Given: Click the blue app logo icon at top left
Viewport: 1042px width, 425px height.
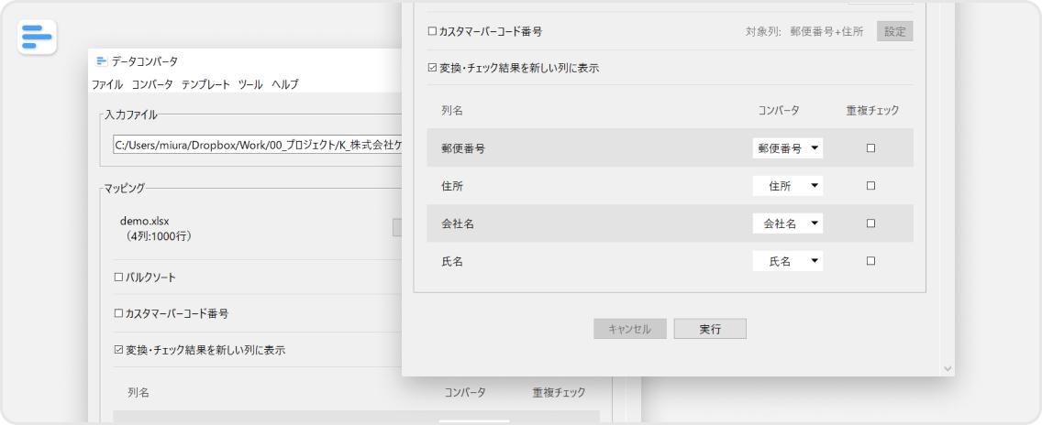Looking at the screenshot, I should [x=38, y=38].
